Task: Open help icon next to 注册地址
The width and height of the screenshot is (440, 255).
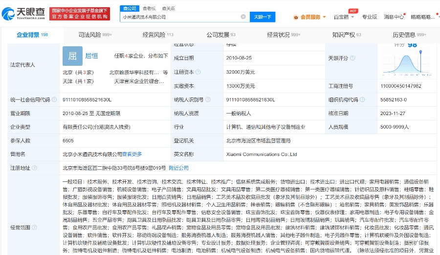Action: point(34,168)
